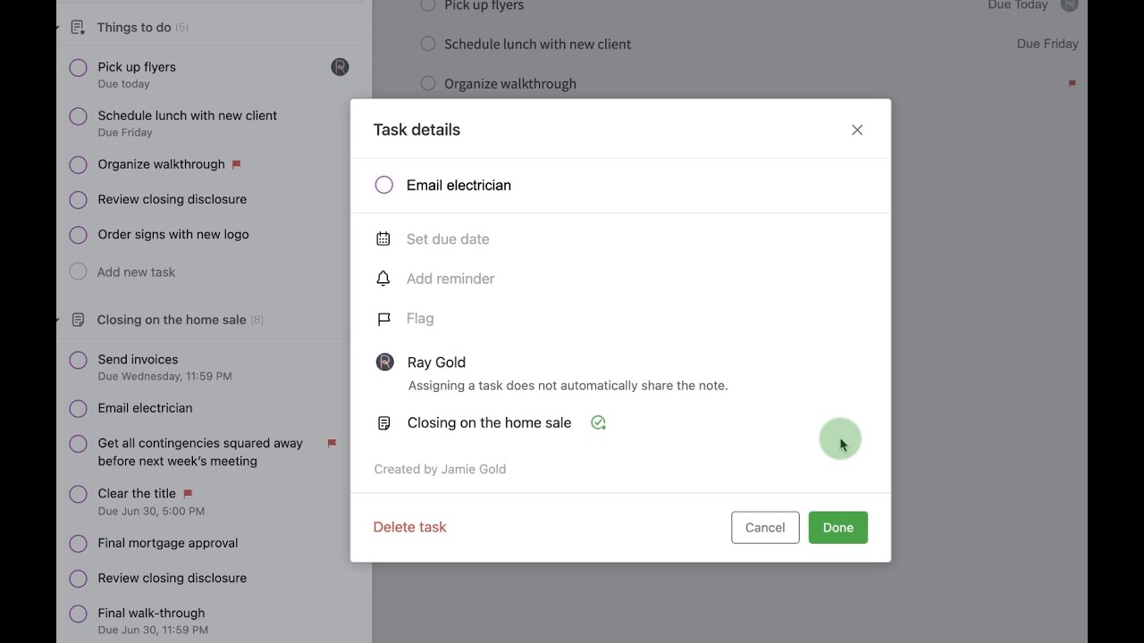Confirm with the green Done button
This screenshot has height=643, width=1144.
point(838,527)
